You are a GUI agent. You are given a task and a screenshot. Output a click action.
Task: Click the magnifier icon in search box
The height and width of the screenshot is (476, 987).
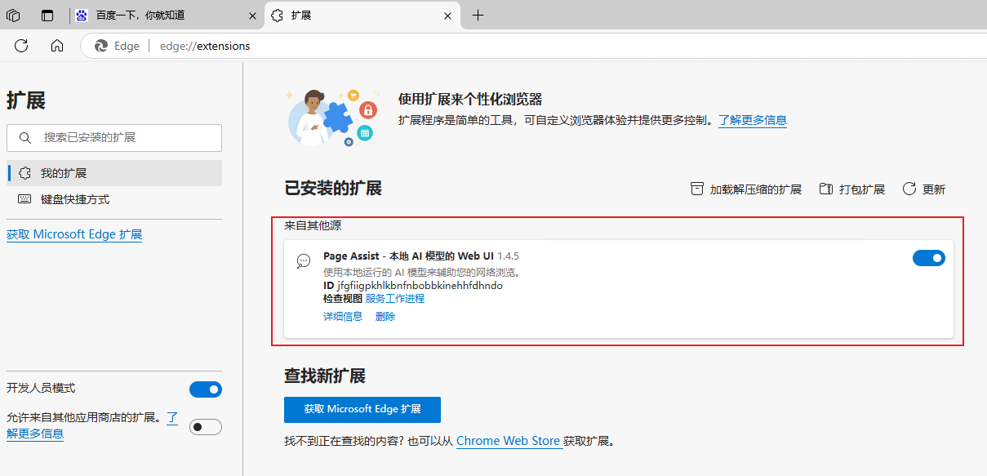coord(25,138)
